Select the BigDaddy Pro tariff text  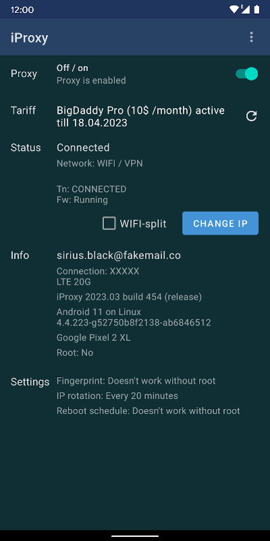coord(140,116)
